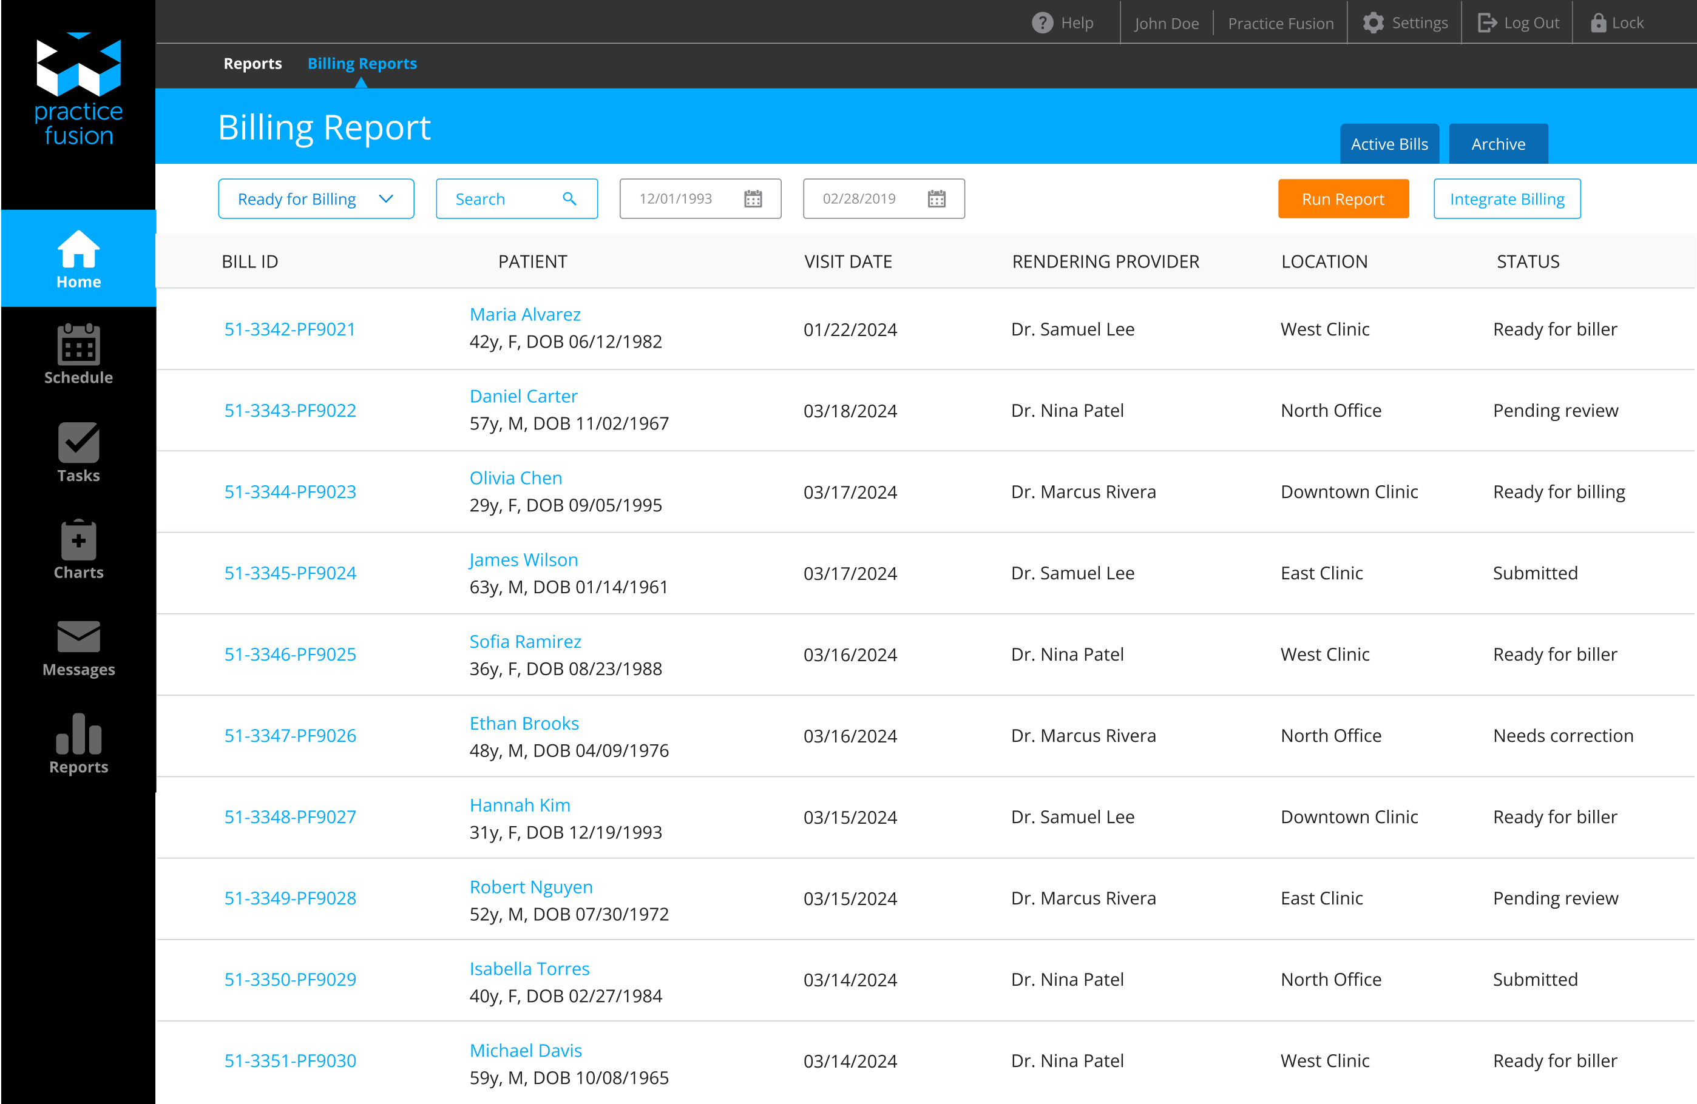Open the Messages envelope icon in sidebar
Image resolution: width=1697 pixels, height=1104 pixels.
[78, 636]
